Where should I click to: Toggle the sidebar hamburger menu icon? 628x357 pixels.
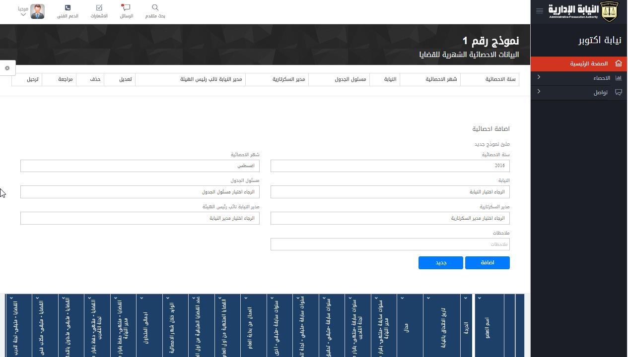[x=540, y=11]
